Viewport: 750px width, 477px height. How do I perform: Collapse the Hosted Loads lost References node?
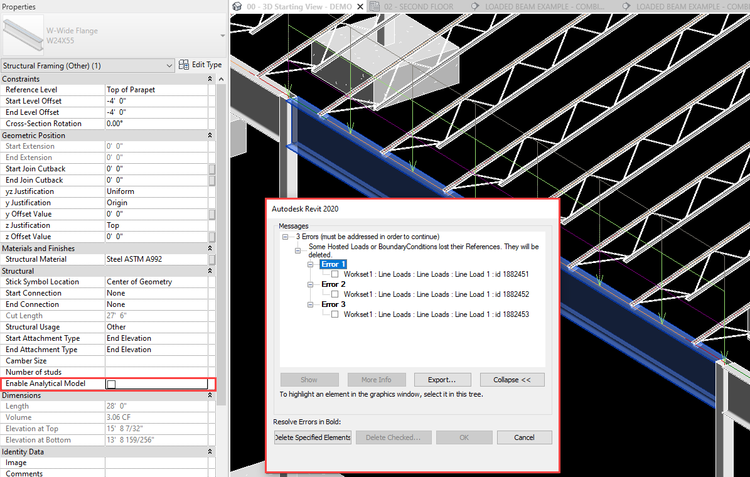point(297,250)
